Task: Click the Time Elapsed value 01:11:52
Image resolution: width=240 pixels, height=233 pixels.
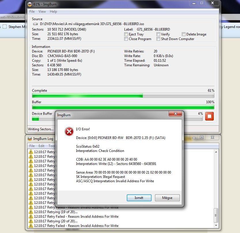Action: (160, 61)
